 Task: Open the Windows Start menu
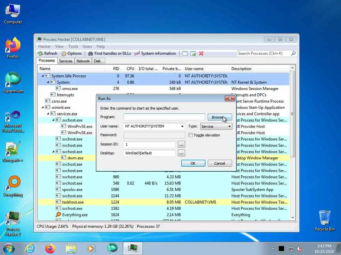pos(9,248)
